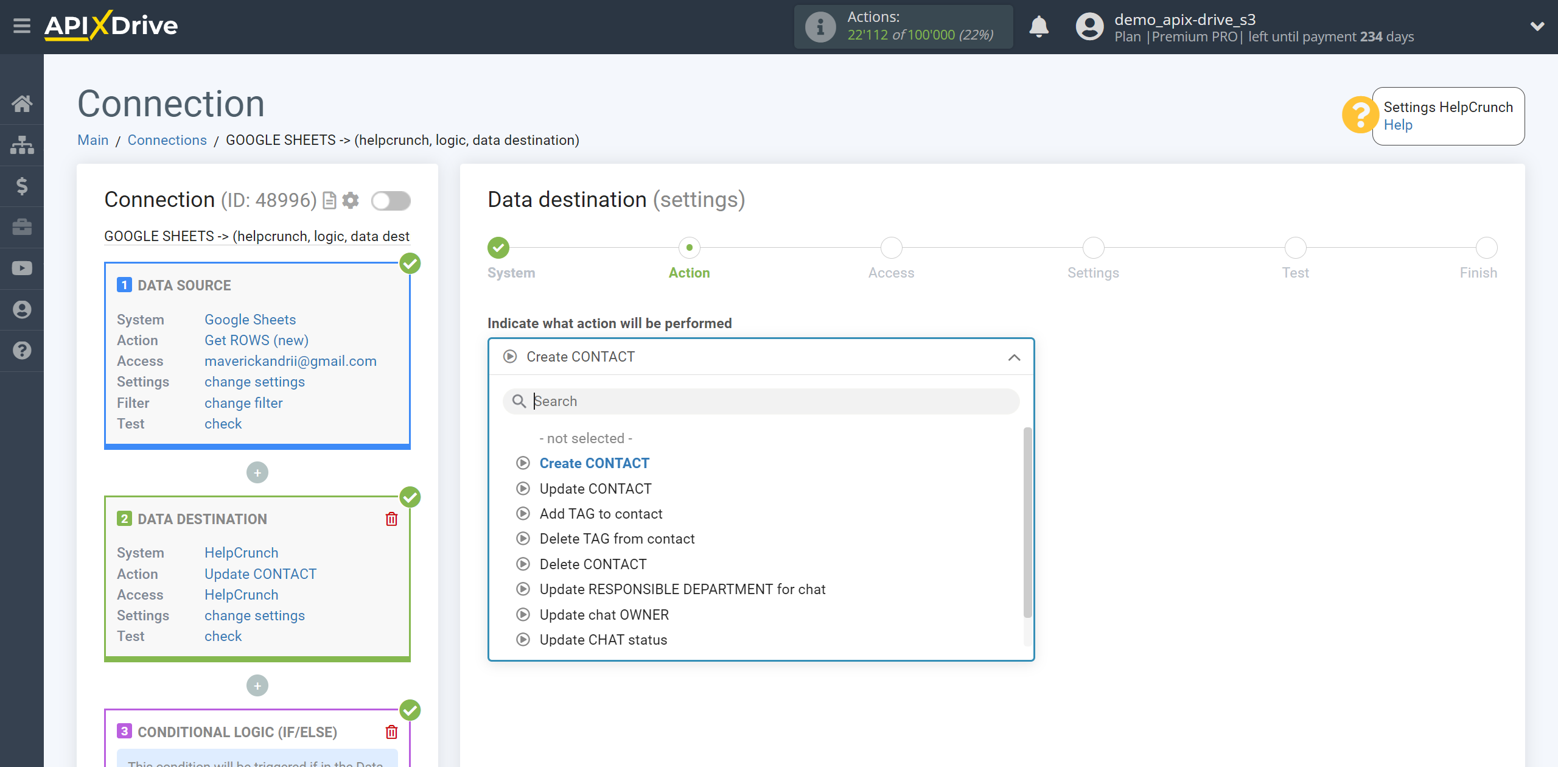
Task: Open HelpCrunch access link in Data Destination
Action: (x=241, y=595)
